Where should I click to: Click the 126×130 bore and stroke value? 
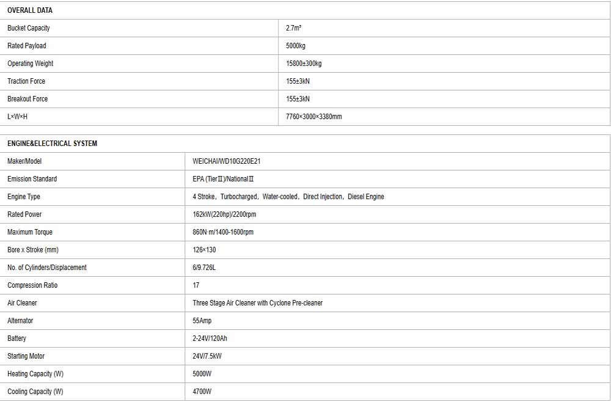point(204,250)
